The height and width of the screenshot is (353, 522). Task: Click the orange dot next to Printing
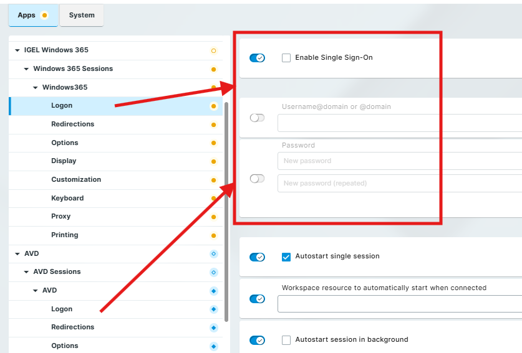pos(213,235)
